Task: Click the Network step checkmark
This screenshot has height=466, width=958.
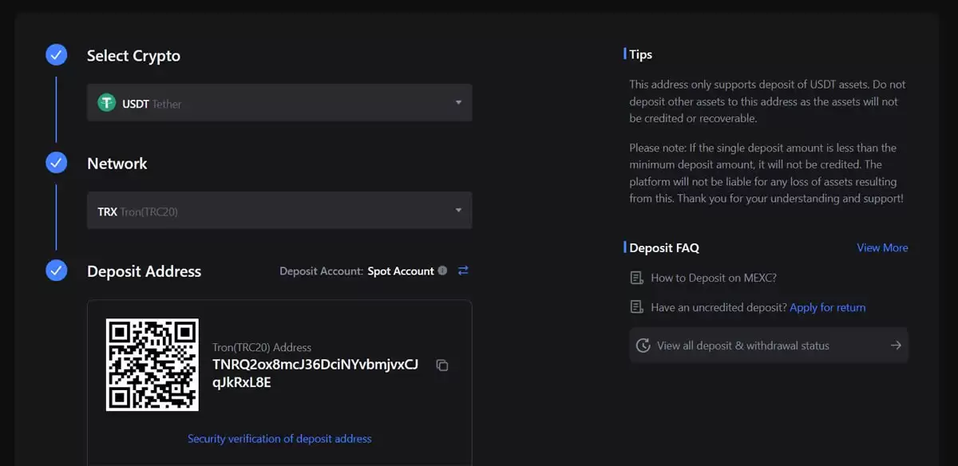Action: 56,163
